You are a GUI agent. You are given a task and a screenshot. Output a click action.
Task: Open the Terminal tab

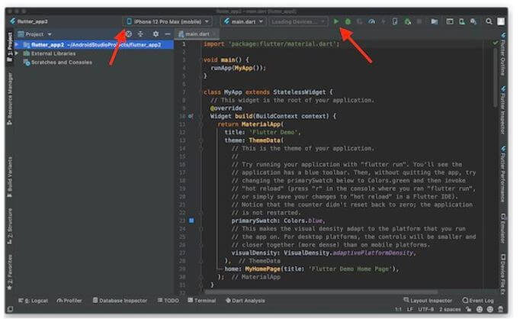202,301
